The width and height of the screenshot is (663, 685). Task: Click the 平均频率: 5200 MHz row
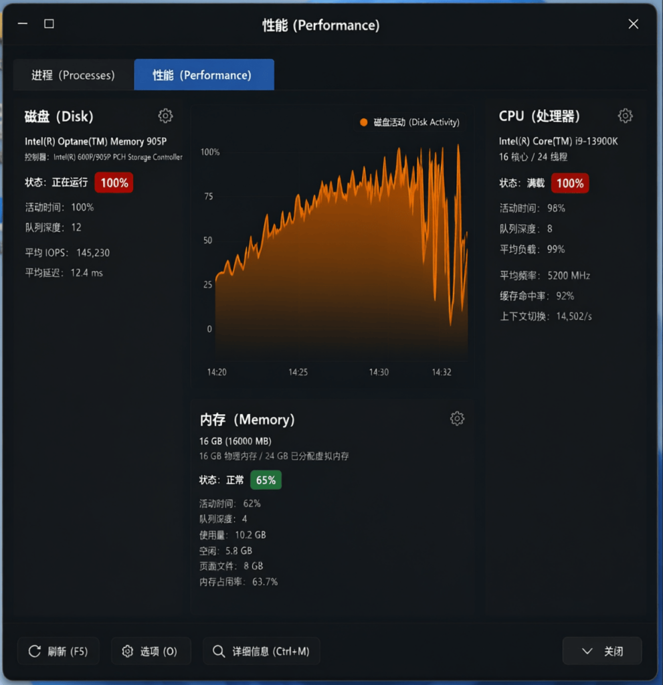pos(545,276)
